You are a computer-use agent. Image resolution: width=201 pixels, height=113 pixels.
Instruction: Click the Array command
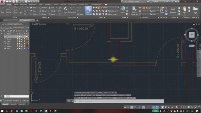pyautogui.click(x=52, y=14)
